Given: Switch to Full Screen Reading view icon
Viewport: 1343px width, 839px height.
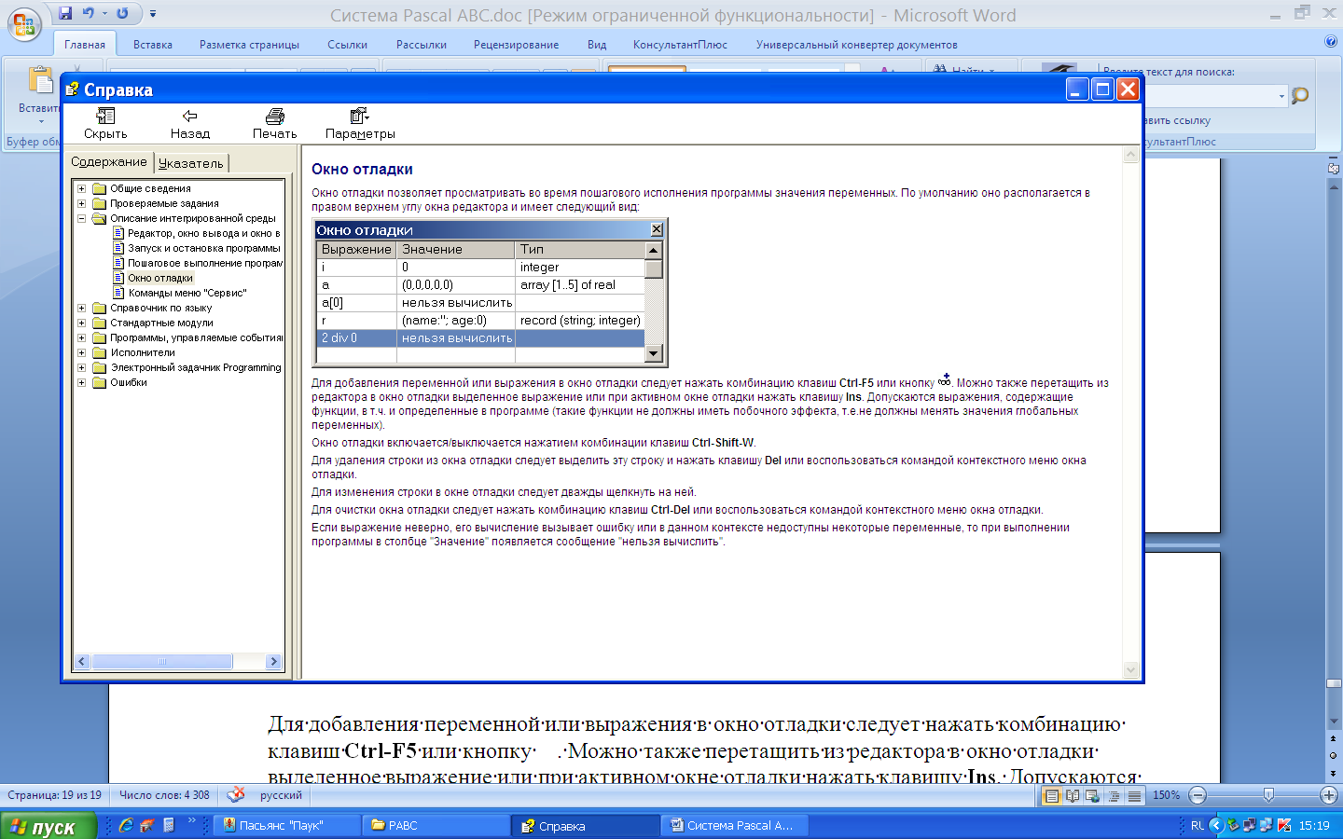Looking at the screenshot, I should point(1073,795).
